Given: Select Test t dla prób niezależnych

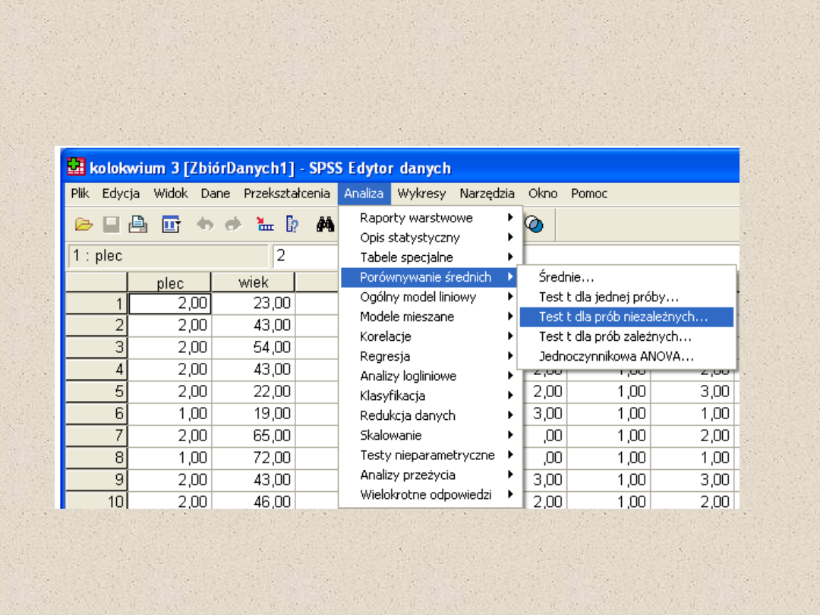Looking at the screenshot, I should (x=624, y=317).
